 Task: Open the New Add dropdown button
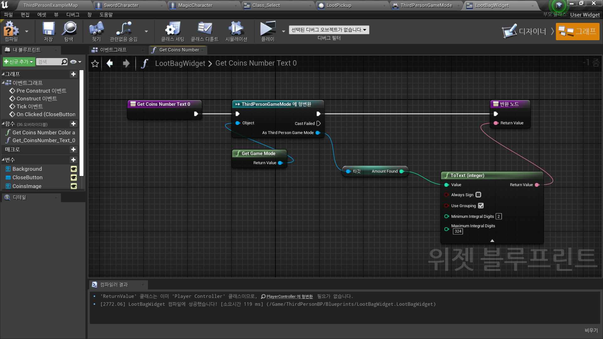coord(19,62)
